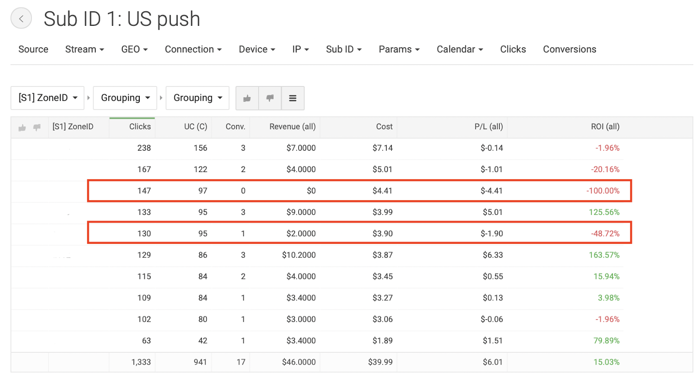Sort by ROI (all) column header

[605, 127]
